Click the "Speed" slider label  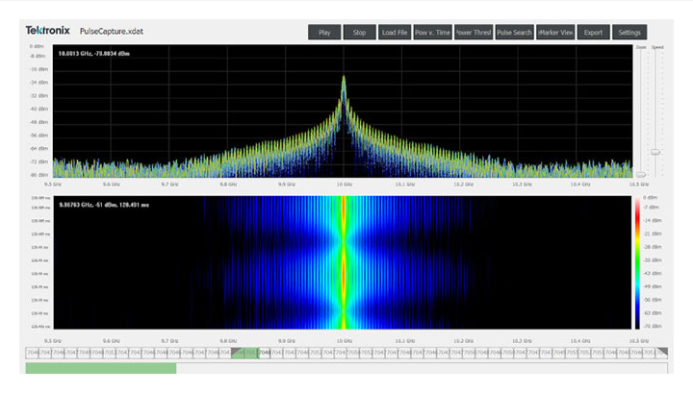(x=657, y=47)
